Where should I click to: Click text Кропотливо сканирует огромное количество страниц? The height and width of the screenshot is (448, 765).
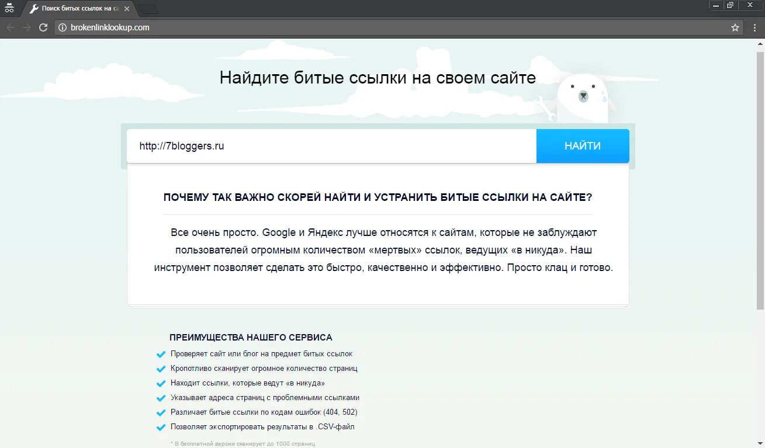coord(264,369)
